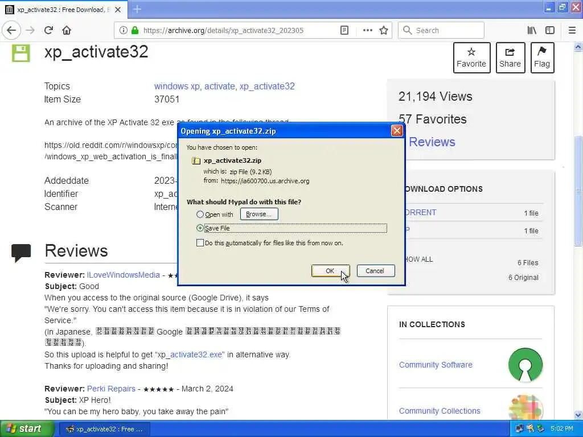Click the browser Search field
Image resolution: width=583 pixels, height=437 pixels.
coord(441,30)
